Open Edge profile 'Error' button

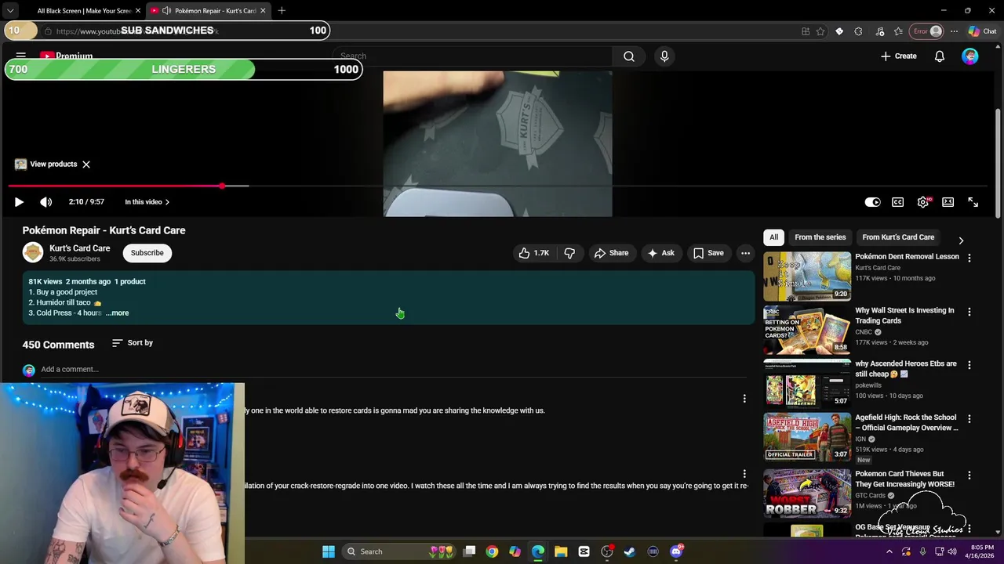tap(926, 31)
